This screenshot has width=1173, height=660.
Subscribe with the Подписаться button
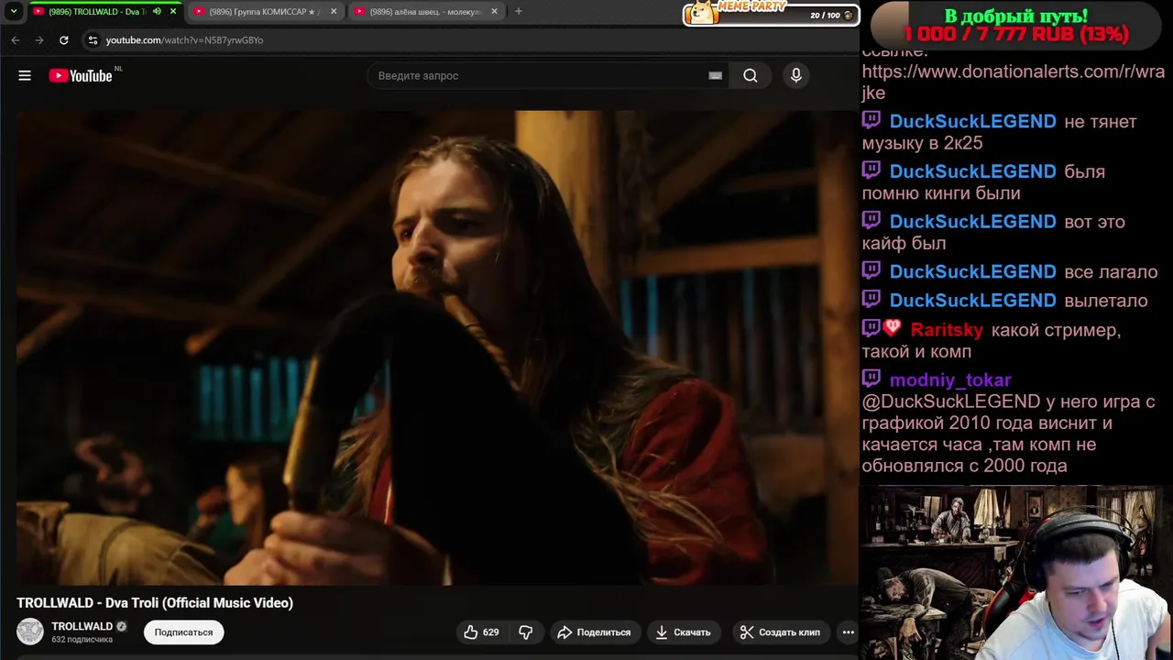point(183,632)
